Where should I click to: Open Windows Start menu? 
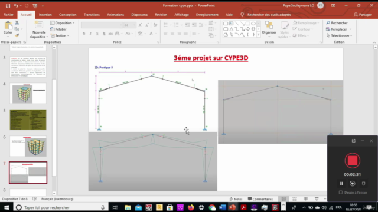tap(6, 207)
